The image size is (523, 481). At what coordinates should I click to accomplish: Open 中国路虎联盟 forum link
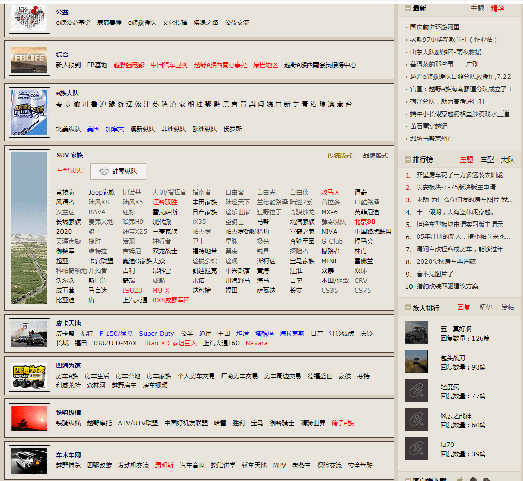(x=373, y=231)
